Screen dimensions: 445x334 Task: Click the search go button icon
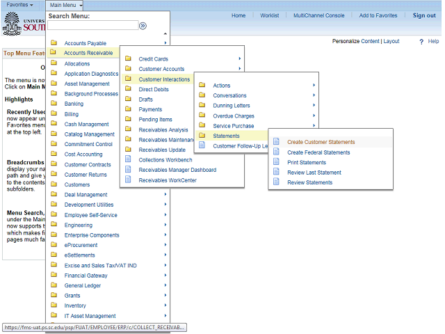143,25
